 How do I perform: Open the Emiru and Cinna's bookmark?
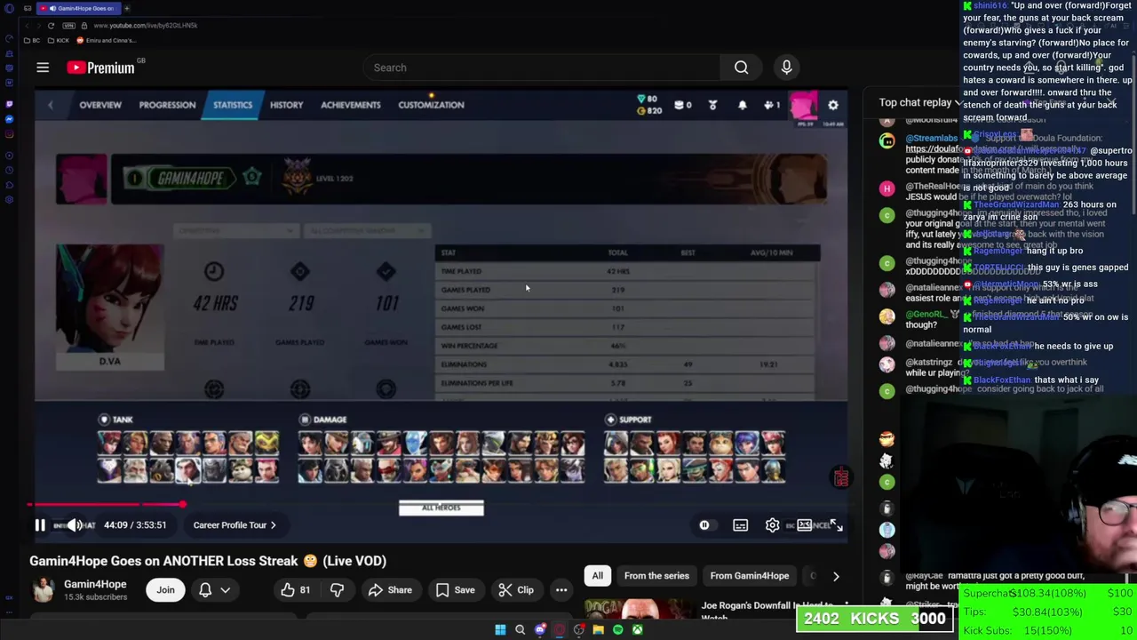pyautogui.click(x=106, y=41)
